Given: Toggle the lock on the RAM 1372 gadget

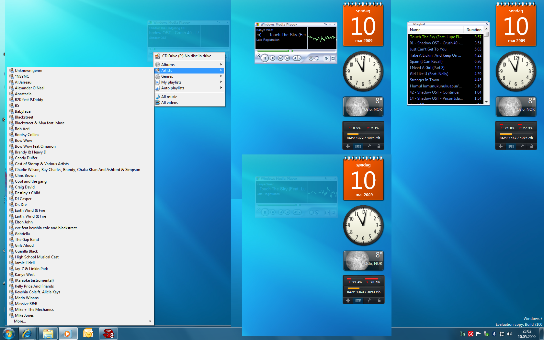Looking at the screenshot, I should (379, 146).
